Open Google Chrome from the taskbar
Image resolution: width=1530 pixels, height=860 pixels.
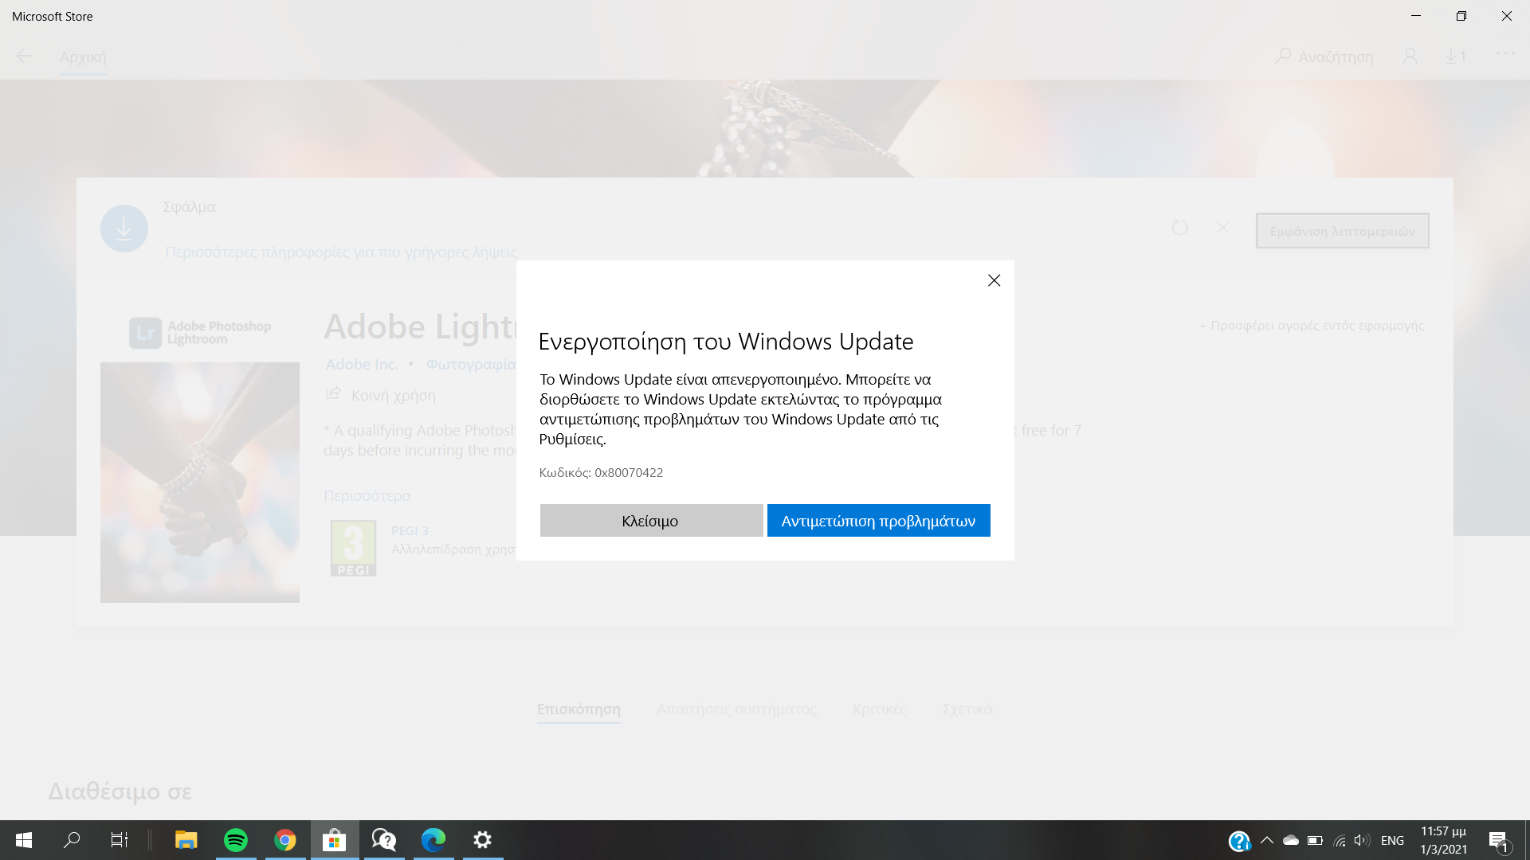[285, 840]
